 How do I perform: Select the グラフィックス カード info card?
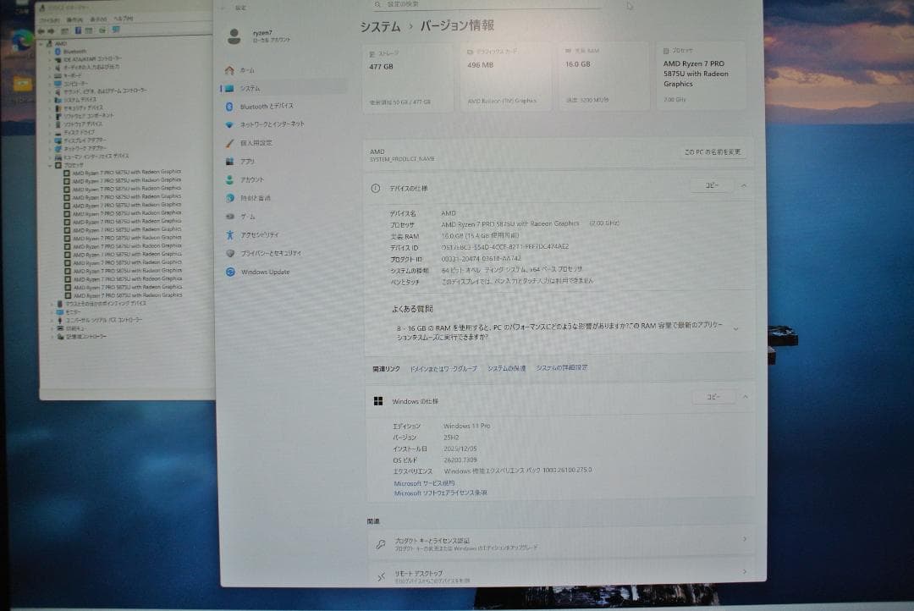[508, 78]
